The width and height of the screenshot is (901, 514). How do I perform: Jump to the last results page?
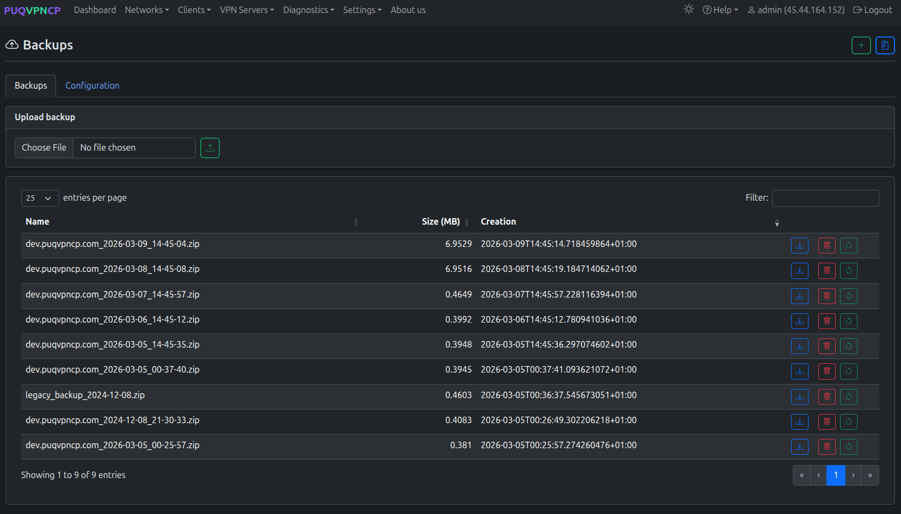(x=870, y=475)
